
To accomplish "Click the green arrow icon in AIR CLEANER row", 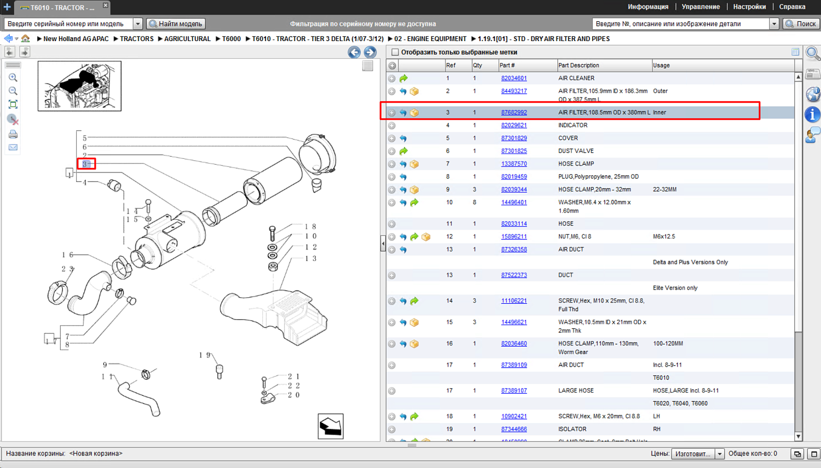I will [403, 79].
